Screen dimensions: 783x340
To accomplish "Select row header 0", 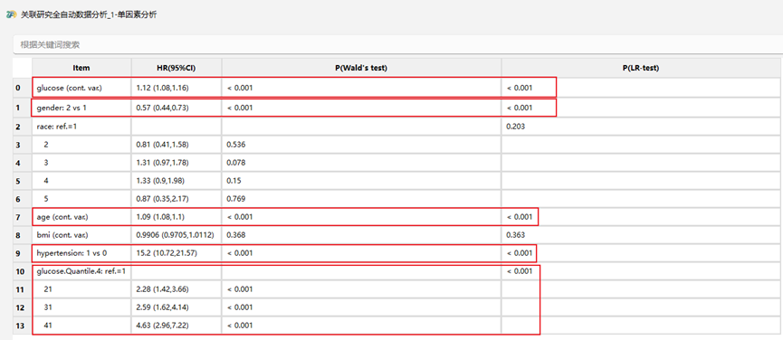I will [23, 88].
